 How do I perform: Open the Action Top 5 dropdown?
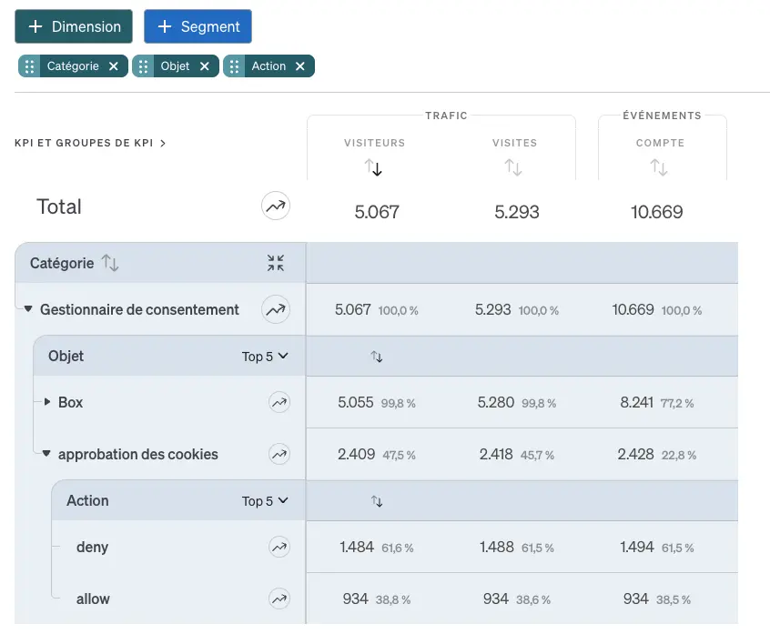click(265, 501)
